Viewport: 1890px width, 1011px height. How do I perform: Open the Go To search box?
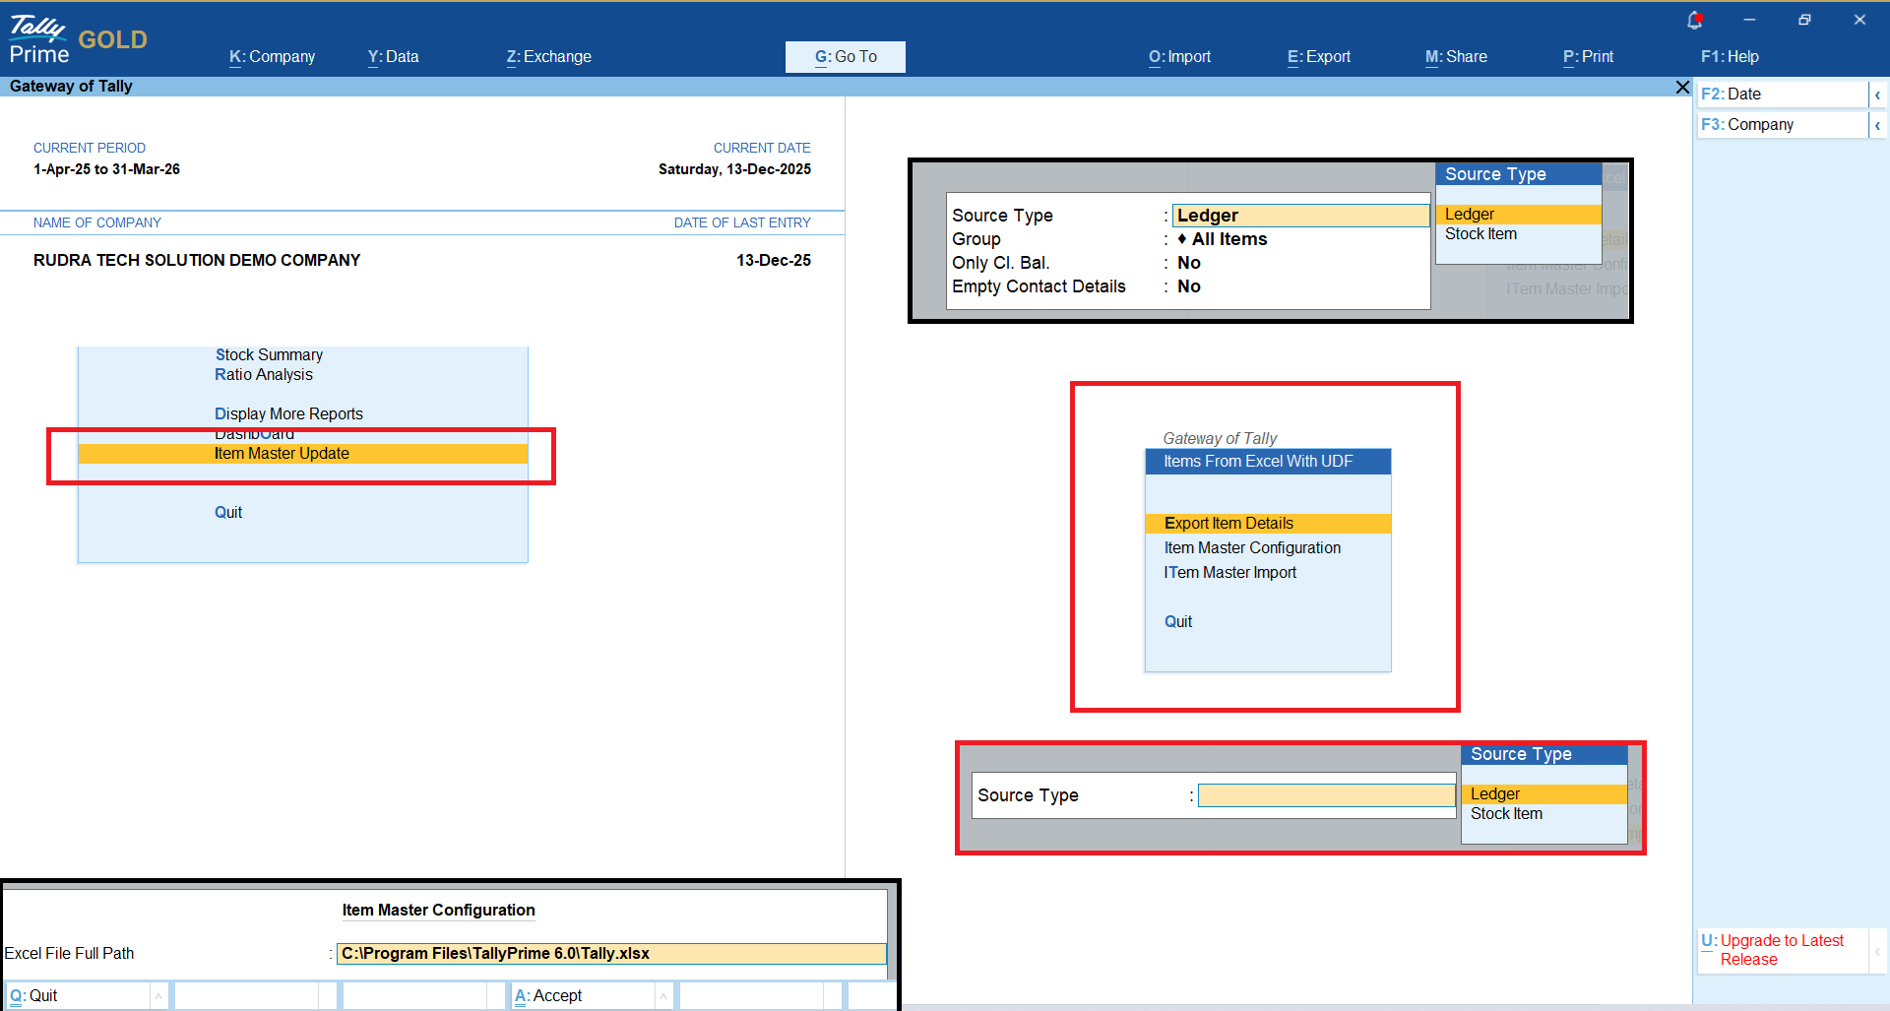point(845,57)
